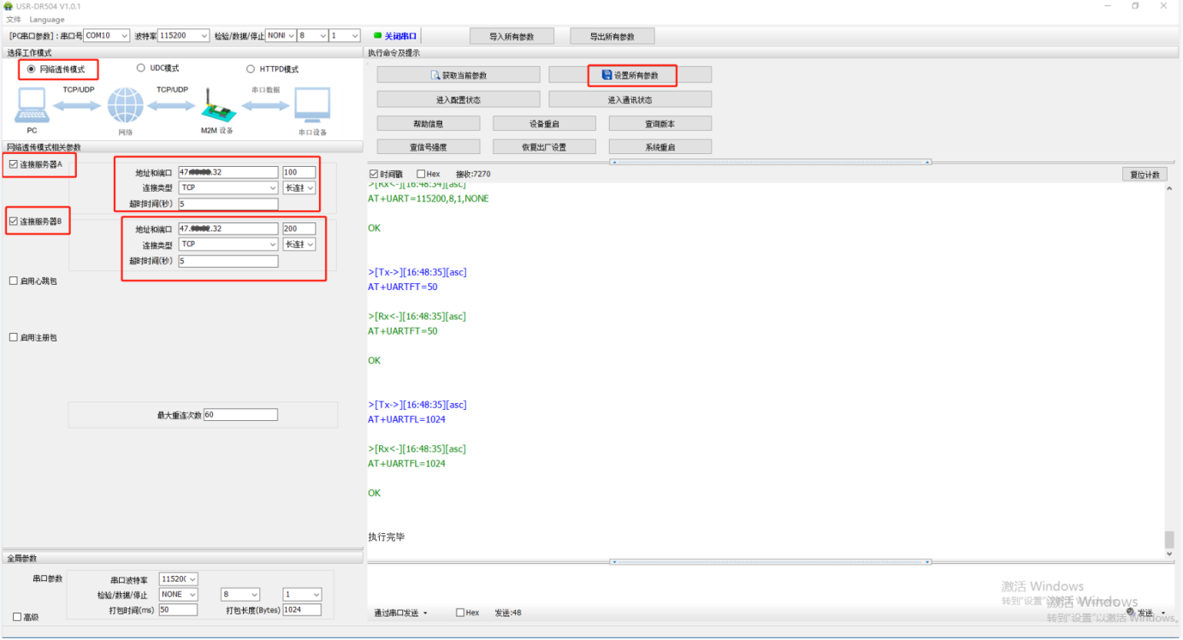Open the Language menu
The image size is (1183, 640).
(47, 20)
